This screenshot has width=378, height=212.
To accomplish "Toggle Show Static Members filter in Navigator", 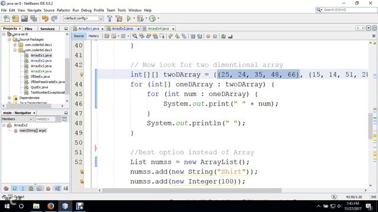I will [x=23, y=188].
